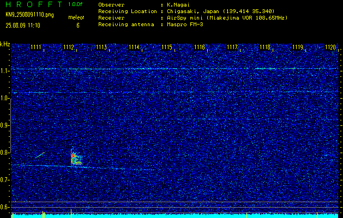Click the 1114 time label
This screenshot has width=343, height=218.
coord(134,47)
